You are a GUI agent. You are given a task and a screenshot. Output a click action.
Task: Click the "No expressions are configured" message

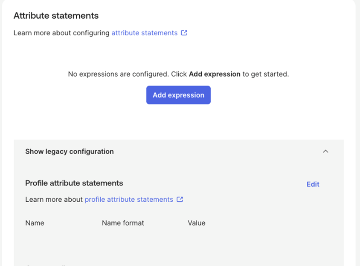[118, 74]
